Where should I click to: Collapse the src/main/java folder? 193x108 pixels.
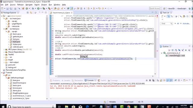pos(4,19)
